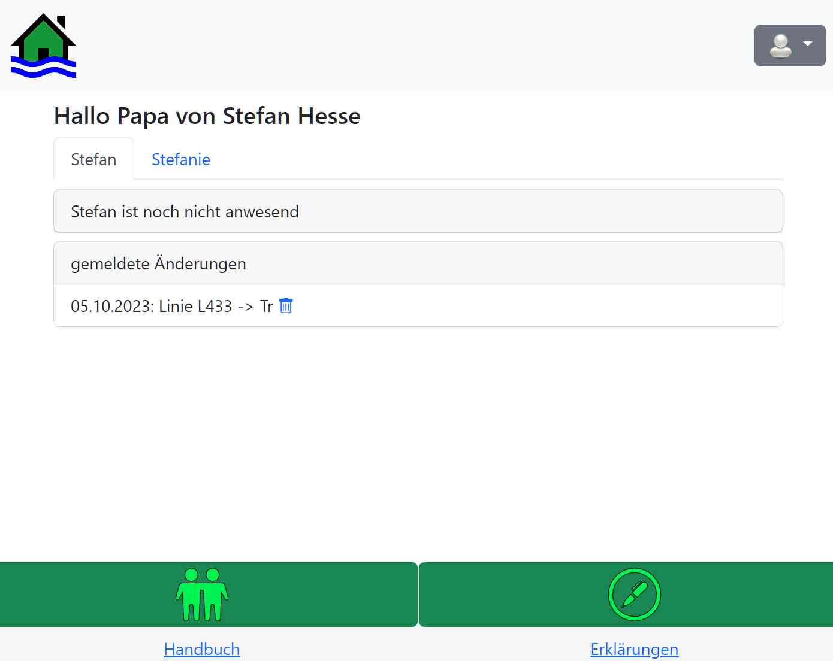
Task: Open the Erklärungen link
Action: point(634,649)
